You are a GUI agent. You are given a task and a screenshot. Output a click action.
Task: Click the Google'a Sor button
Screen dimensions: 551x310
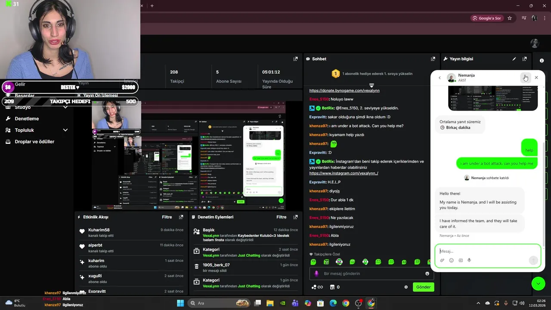coord(487,18)
